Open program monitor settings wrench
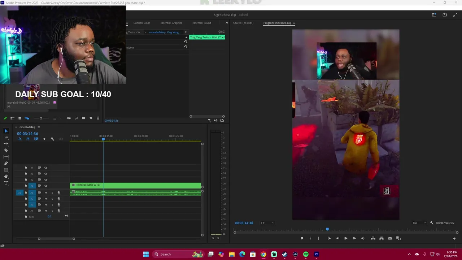This screenshot has height=260, width=462. pos(432,223)
